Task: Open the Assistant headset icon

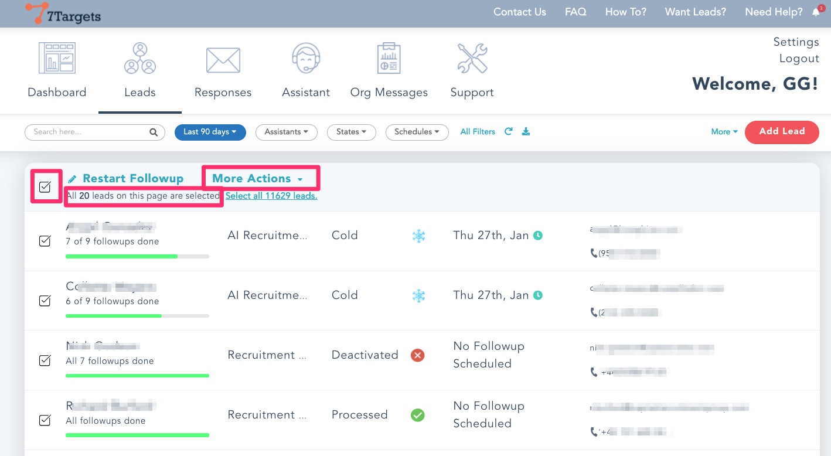Action: point(306,59)
